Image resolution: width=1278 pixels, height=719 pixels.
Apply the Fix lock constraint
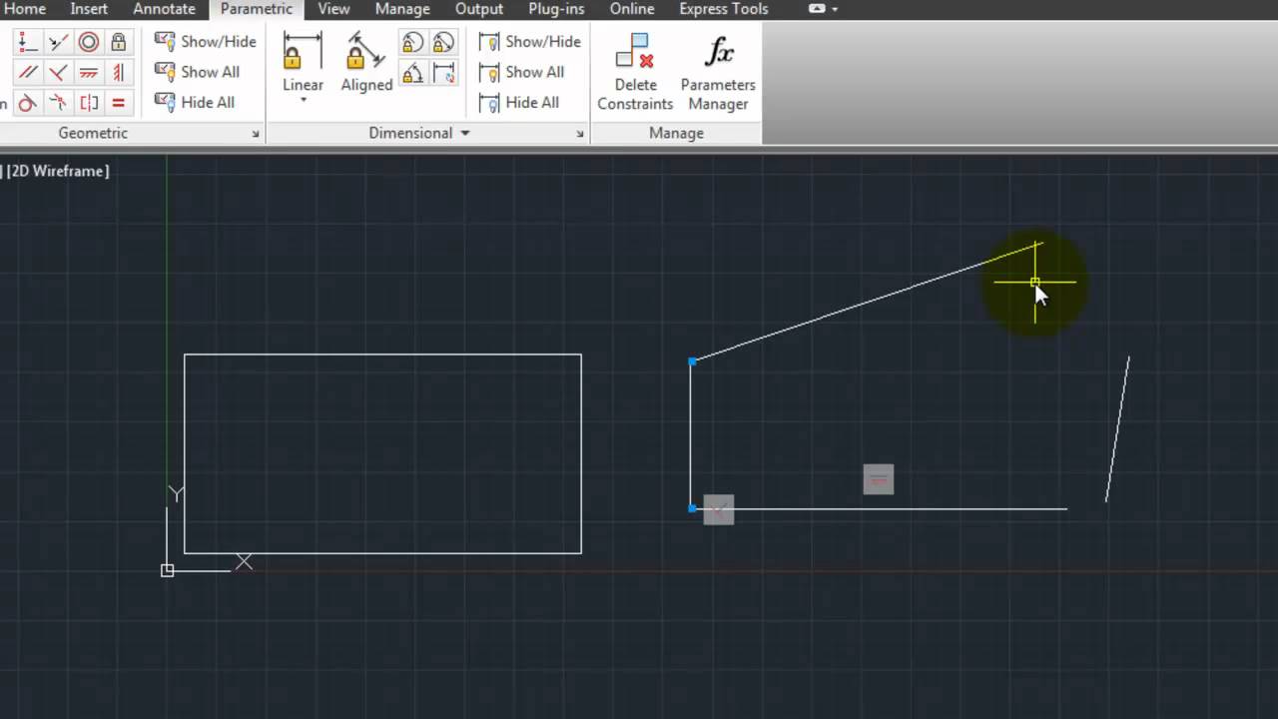(x=119, y=42)
